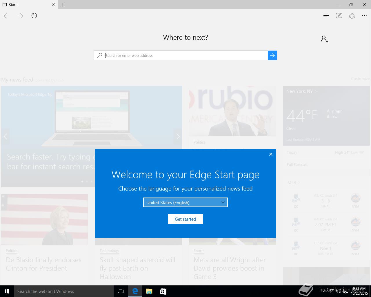371x297 pixels.
Task: Expand United States (English) language dropdown
Action: (x=185, y=202)
